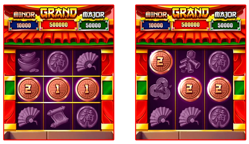The height and width of the screenshot is (144, 249).
Task: Select the three tied coins symbol
Action: pos(160,88)
